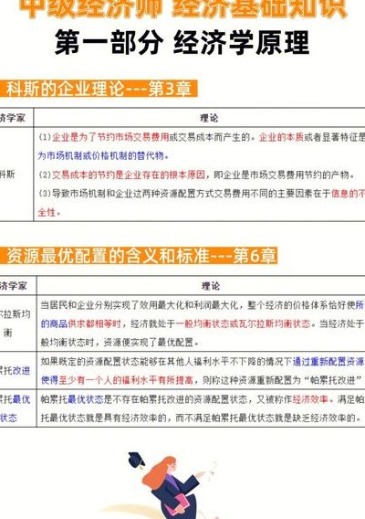Click the pink book held by graduate
Screen dimensions: 365x519
[179, 504]
